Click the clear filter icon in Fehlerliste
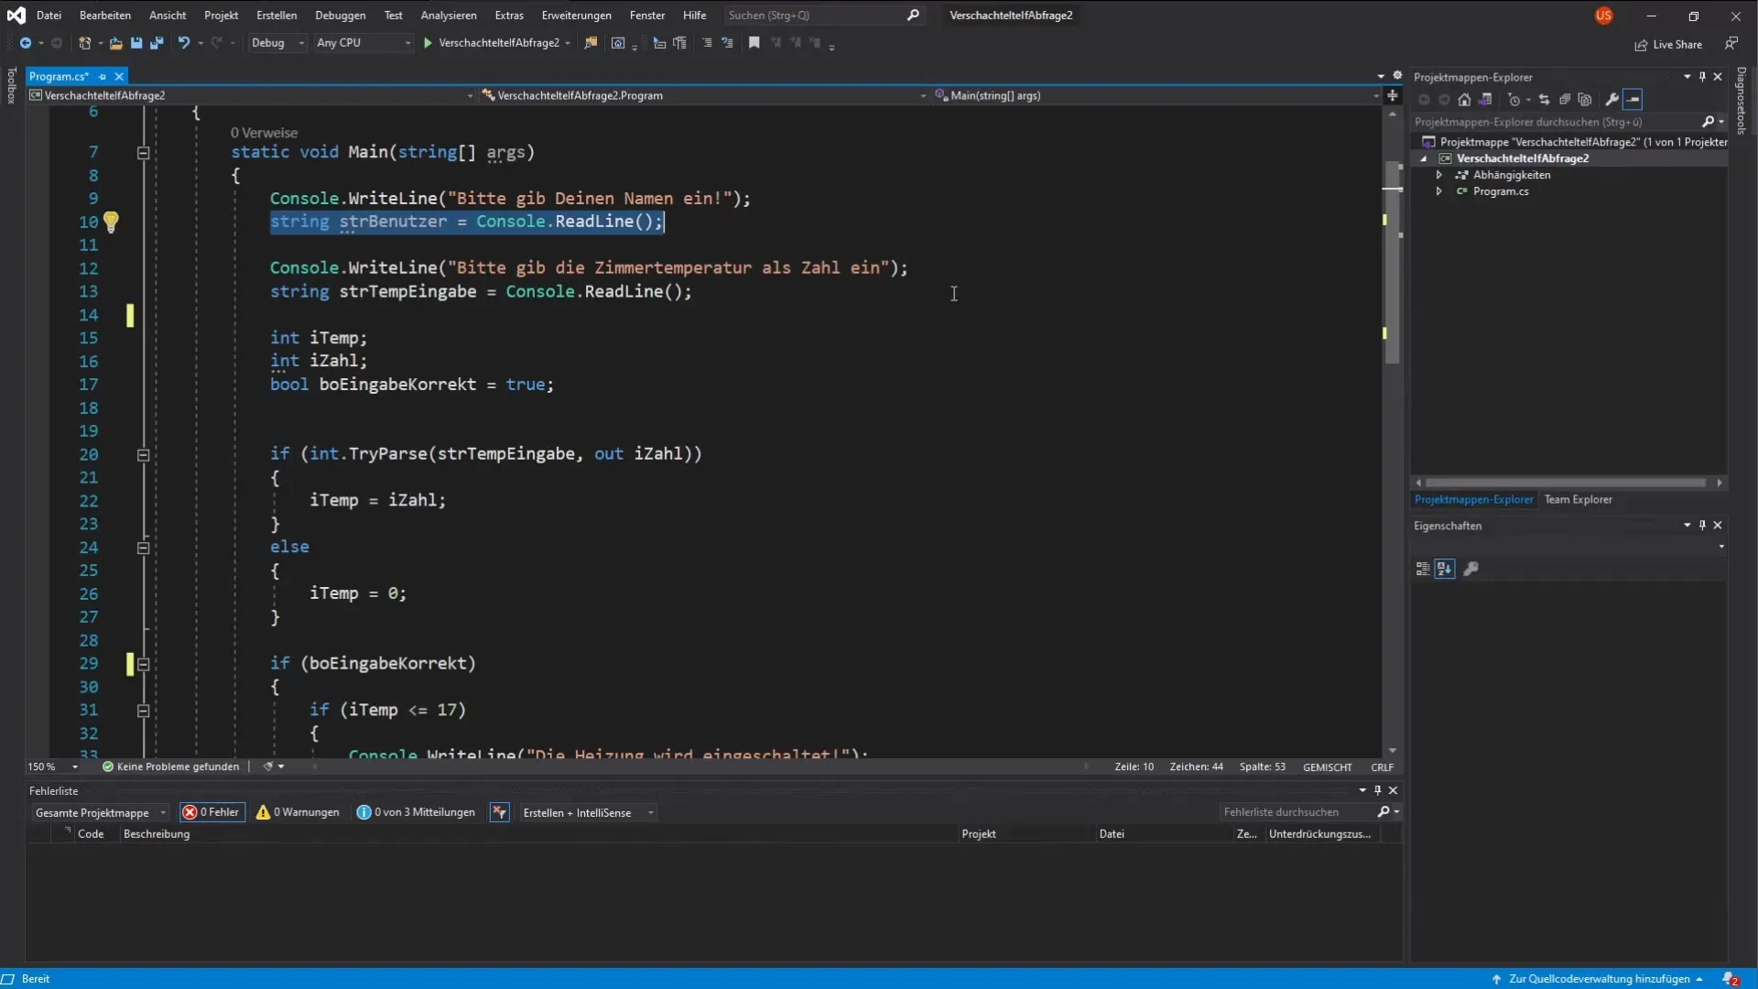This screenshot has width=1758, height=989. (499, 812)
